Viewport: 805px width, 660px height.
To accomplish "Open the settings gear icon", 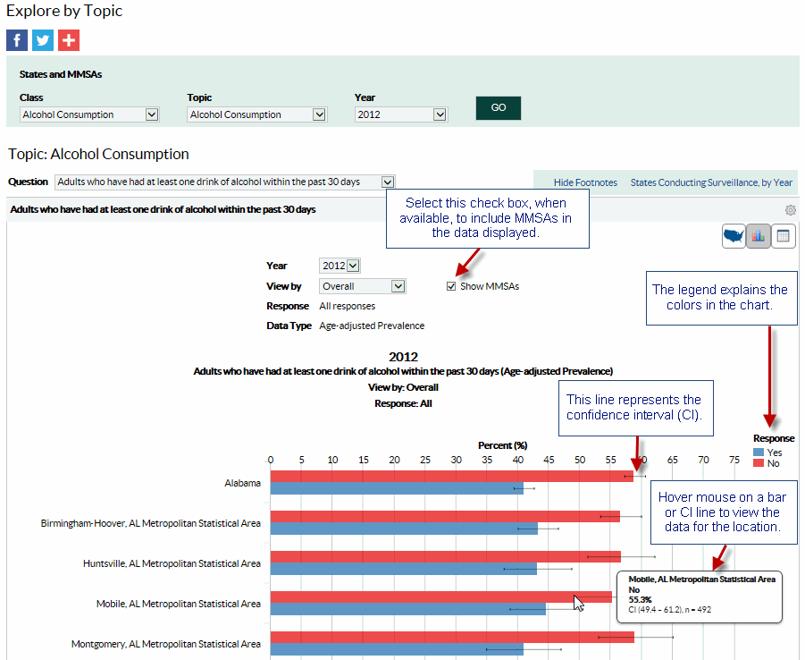I will tap(790, 208).
